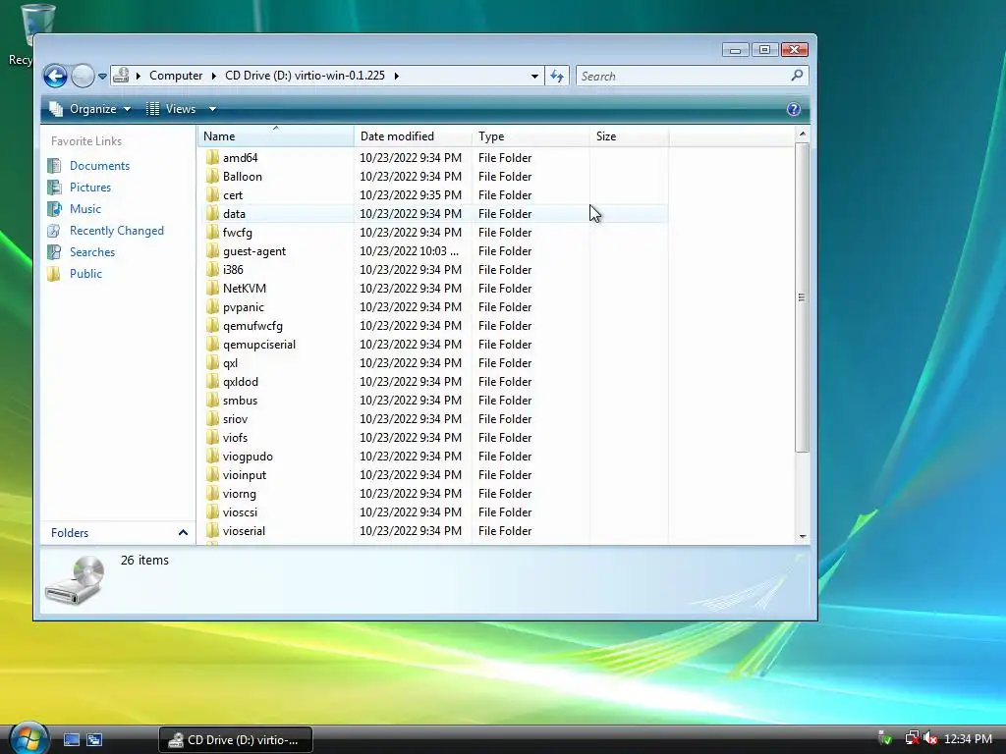Click the 12:34 PM taskbar clock
This screenshot has width=1006, height=754.
coord(968,739)
